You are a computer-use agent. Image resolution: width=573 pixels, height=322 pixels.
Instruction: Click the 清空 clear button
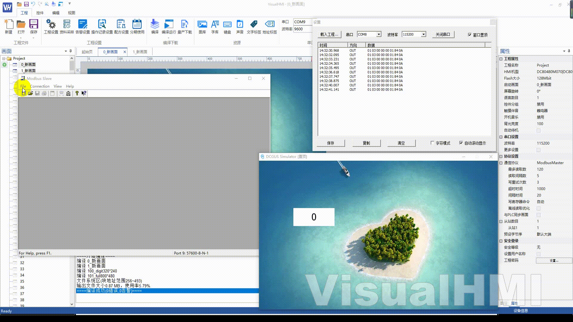[401, 143]
